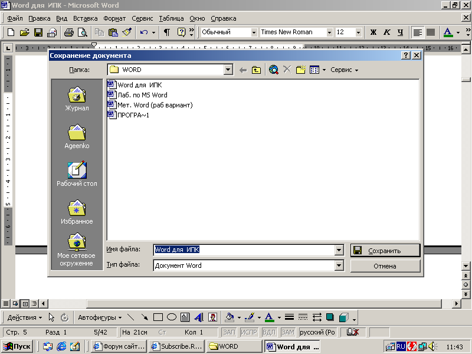Image resolution: width=472 pixels, height=354 pixels.
Task: Select file Мет. Word (раб вариант)
Action: point(150,105)
